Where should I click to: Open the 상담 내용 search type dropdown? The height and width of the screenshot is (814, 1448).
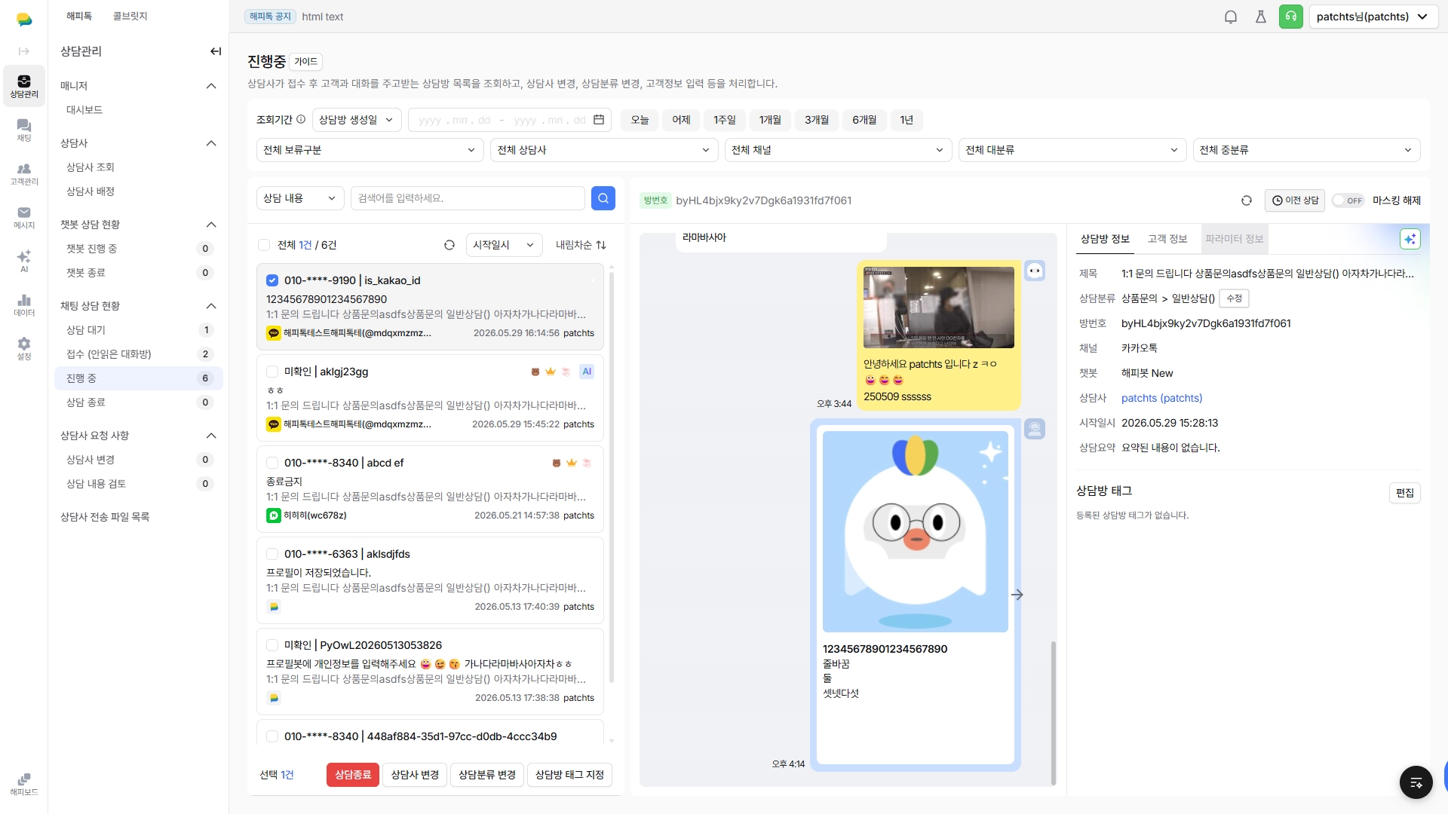pyautogui.click(x=300, y=198)
